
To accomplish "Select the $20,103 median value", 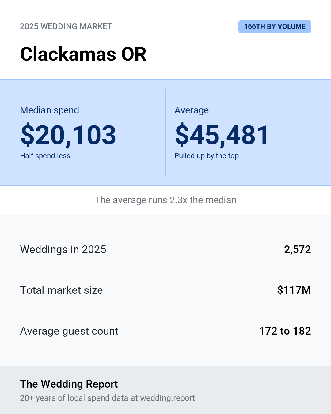I will (68, 135).
